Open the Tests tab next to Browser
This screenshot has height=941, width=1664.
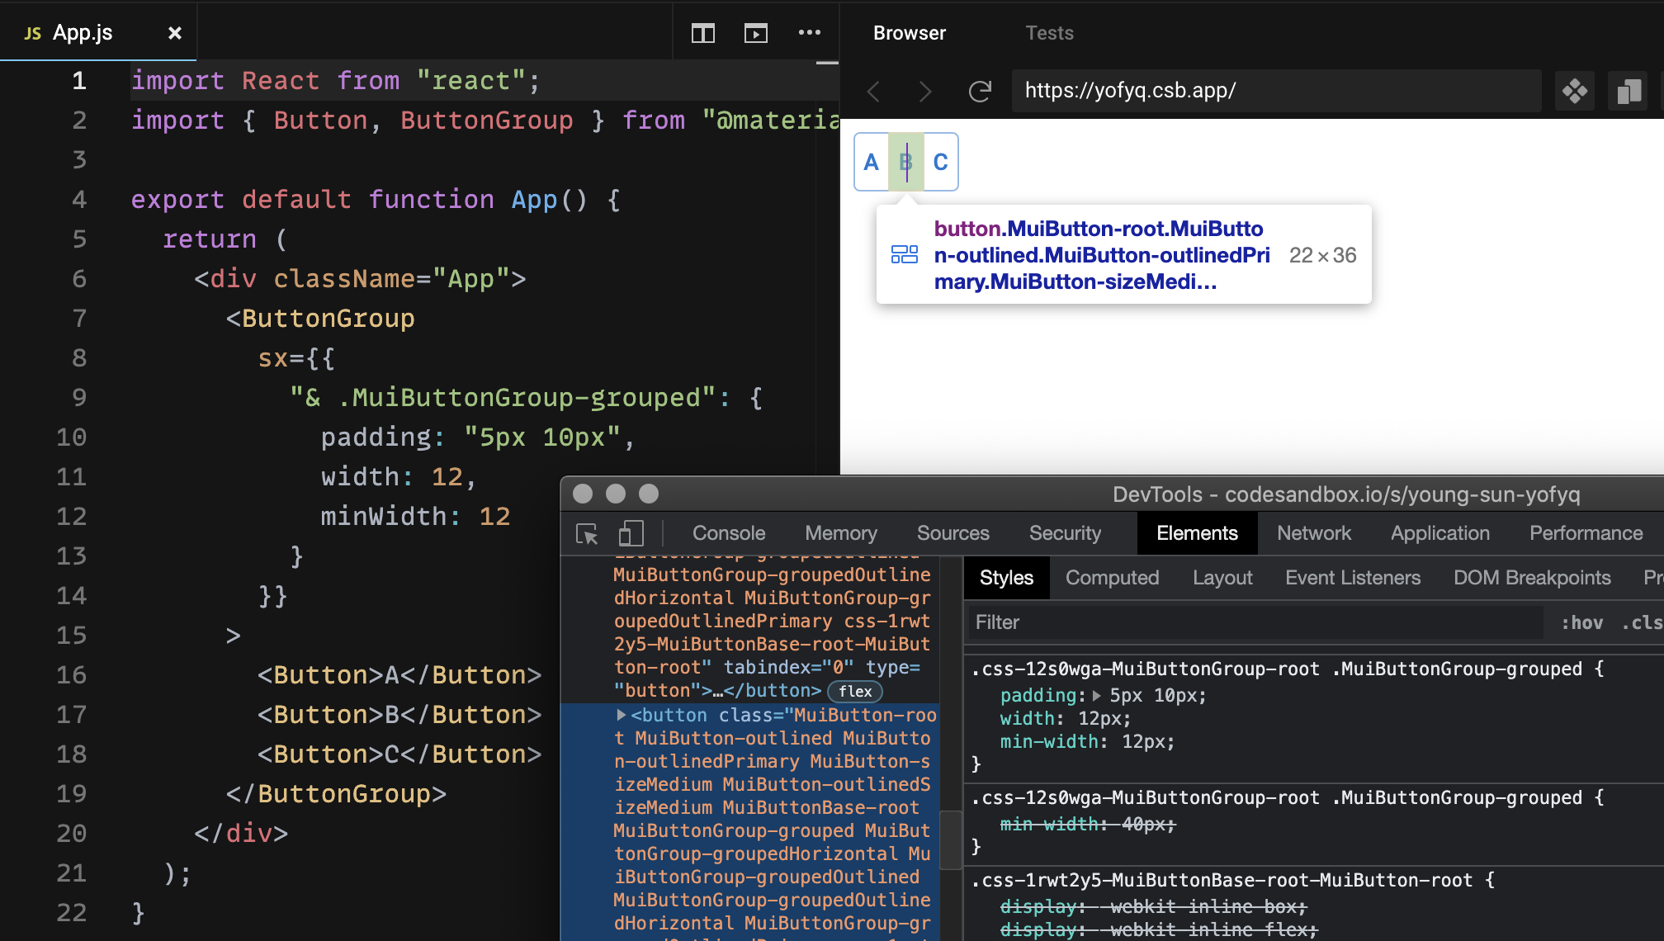pos(1049,33)
